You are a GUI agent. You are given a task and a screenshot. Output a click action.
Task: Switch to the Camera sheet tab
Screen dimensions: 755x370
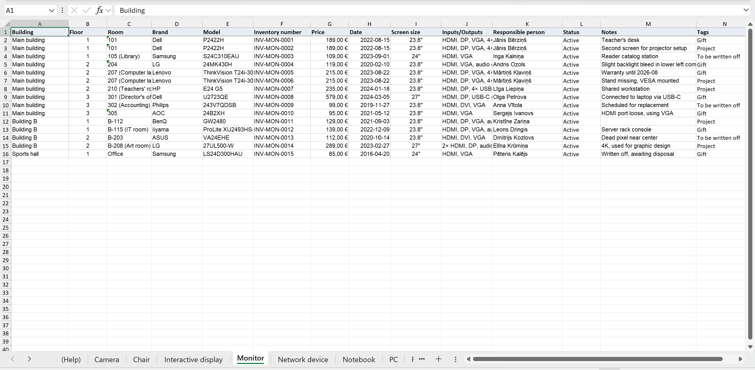(107, 360)
